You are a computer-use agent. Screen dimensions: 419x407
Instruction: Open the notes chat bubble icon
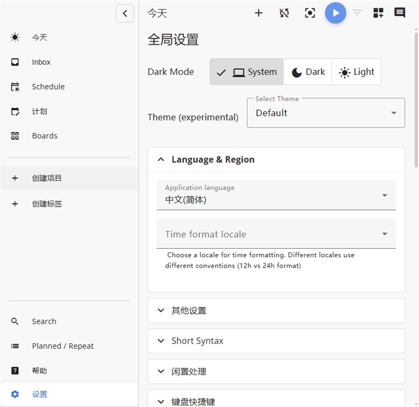click(399, 13)
